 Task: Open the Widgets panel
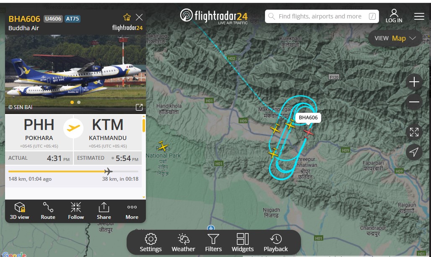243,242
